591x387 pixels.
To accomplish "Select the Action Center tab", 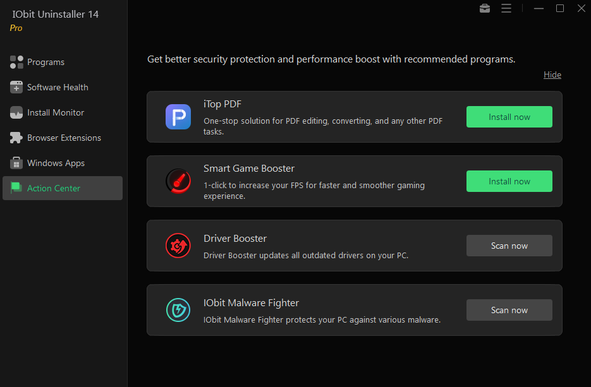I will [63, 188].
